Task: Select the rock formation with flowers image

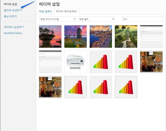Action: coord(76,36)
